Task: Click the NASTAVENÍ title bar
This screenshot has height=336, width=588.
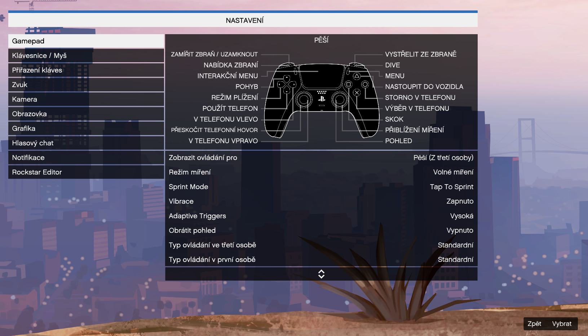Action: point(243,21)
